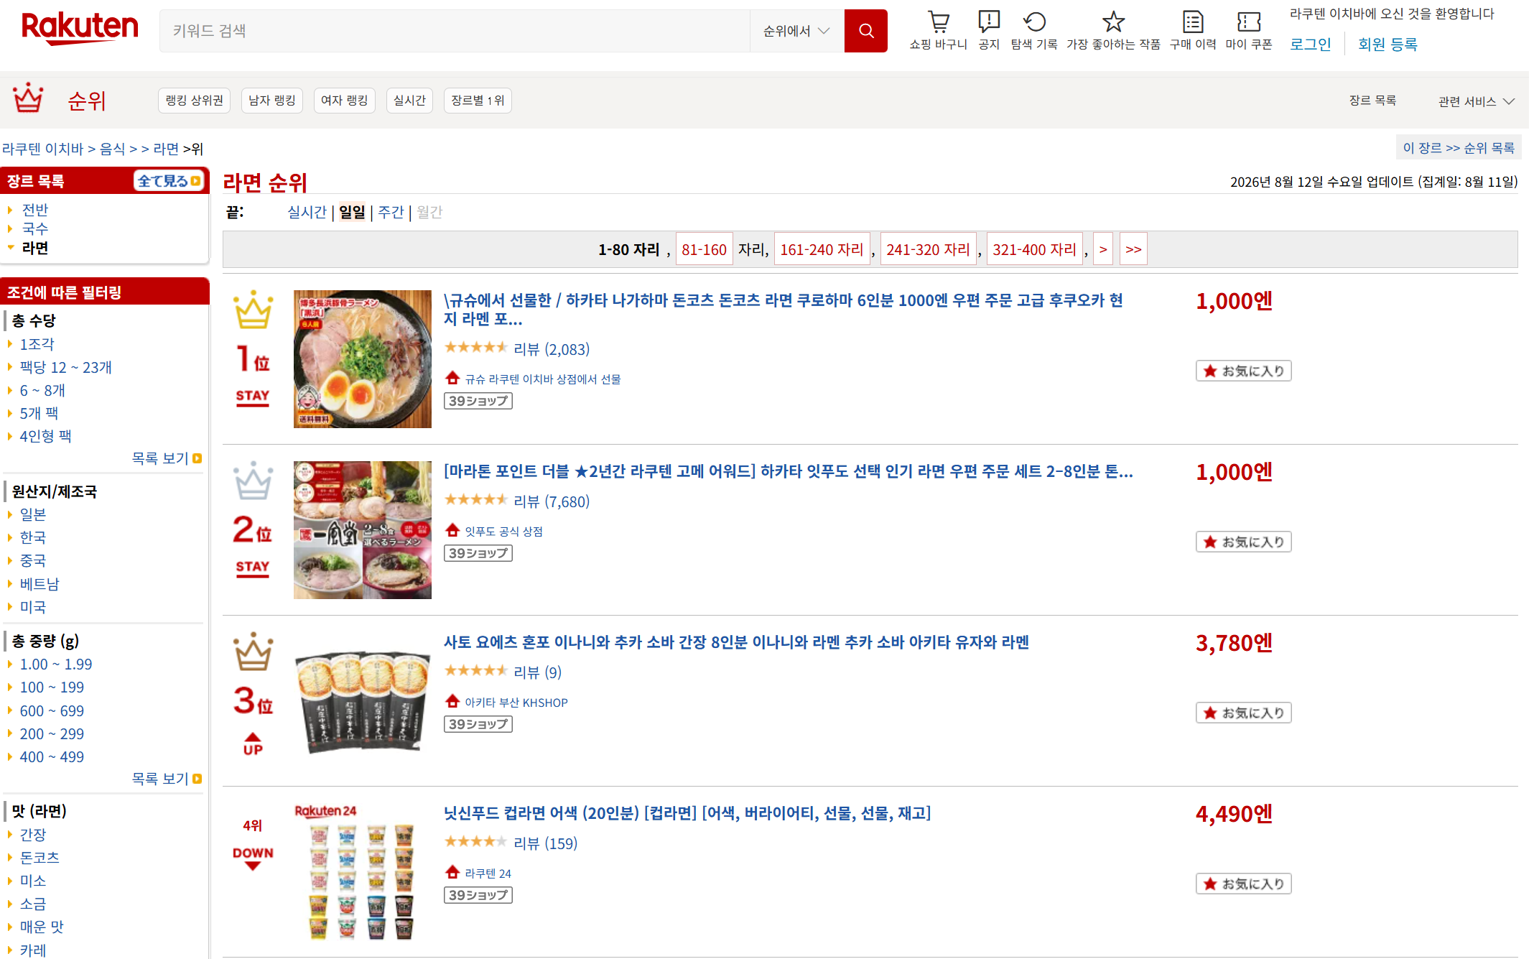1534x959 pixels.
Task: Click the 全て見る button in genre list
Action: pyautogui.click(x=169, y=181)
